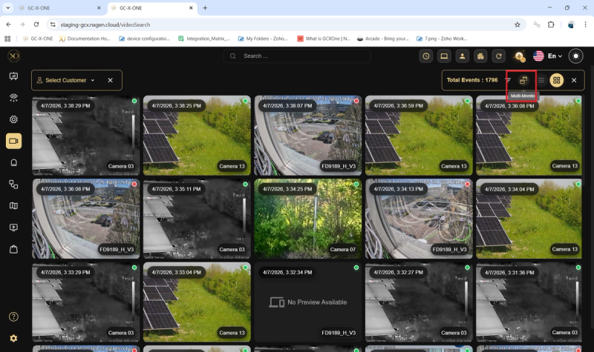
Task: Open the play-screen monitor sidebar icon
Action: (13, 228)
